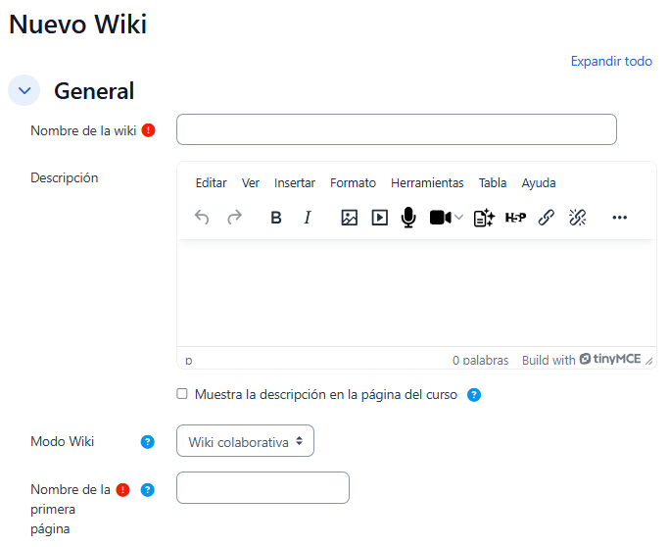Open the Insertar menu

[295, 183]
